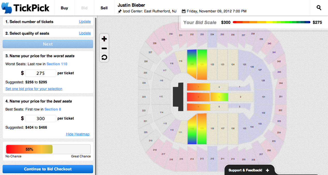Click the venue location pin icon

(x=120, y=11)
